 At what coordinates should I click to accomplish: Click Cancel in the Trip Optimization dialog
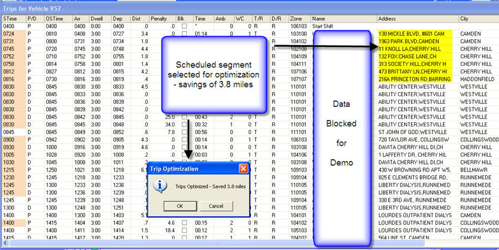(216, 206)
